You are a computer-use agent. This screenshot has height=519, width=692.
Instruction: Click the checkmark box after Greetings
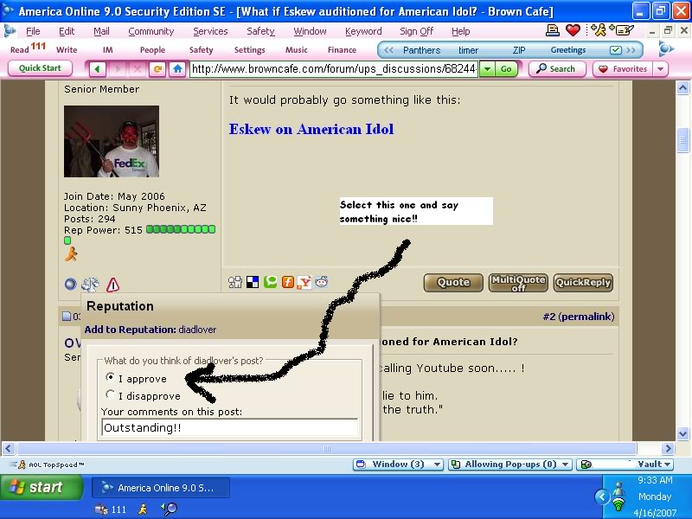[x=615, y=50]
